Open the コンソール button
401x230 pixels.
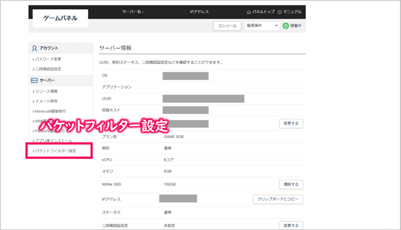point(227,26)
